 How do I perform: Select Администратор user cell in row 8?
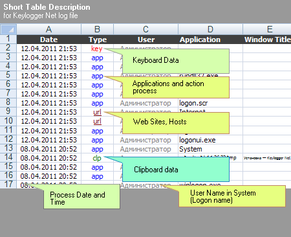pyautogui.click(x=146, y=103)
